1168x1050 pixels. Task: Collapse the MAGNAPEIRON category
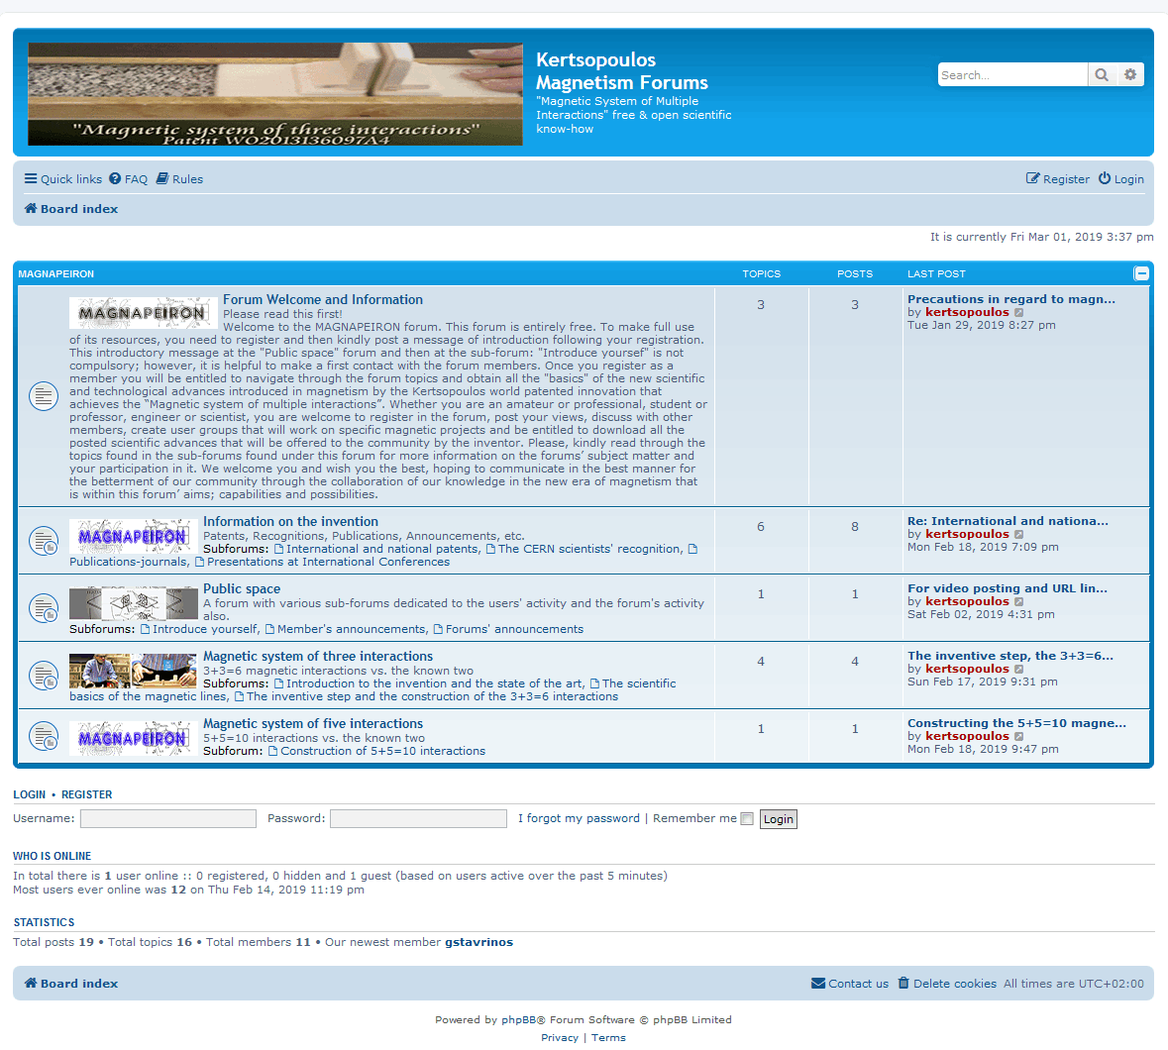click(x=1141, y=273)
